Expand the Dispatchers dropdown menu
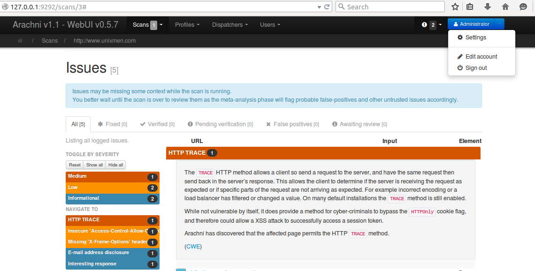Screen dimensions: 535x271 point(229,24)
